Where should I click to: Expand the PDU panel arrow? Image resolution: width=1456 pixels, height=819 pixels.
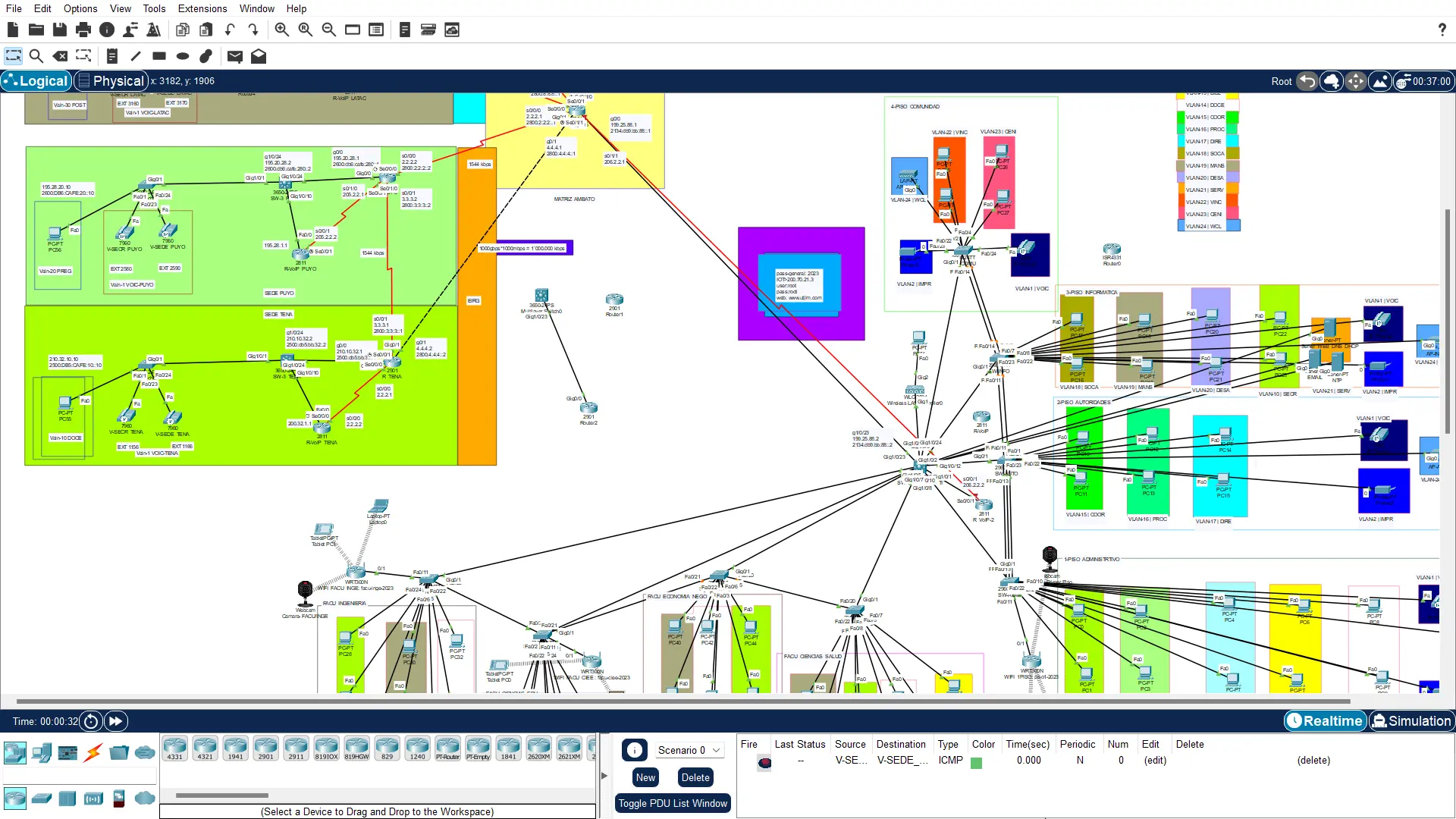(604, 776)
